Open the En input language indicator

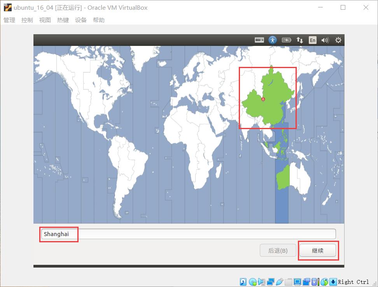click(x=312, y=40)
